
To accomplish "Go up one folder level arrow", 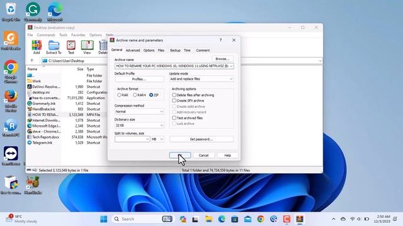I will point(32,61).
